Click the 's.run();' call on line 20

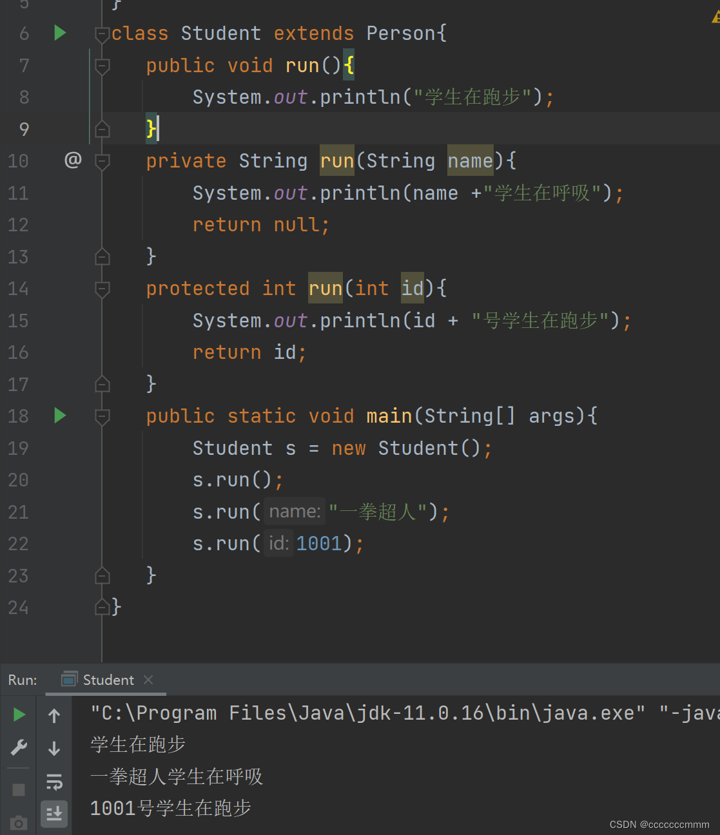238,479
